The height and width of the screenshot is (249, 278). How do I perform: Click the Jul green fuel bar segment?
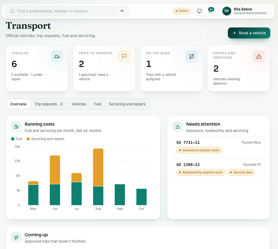point(77,194)
